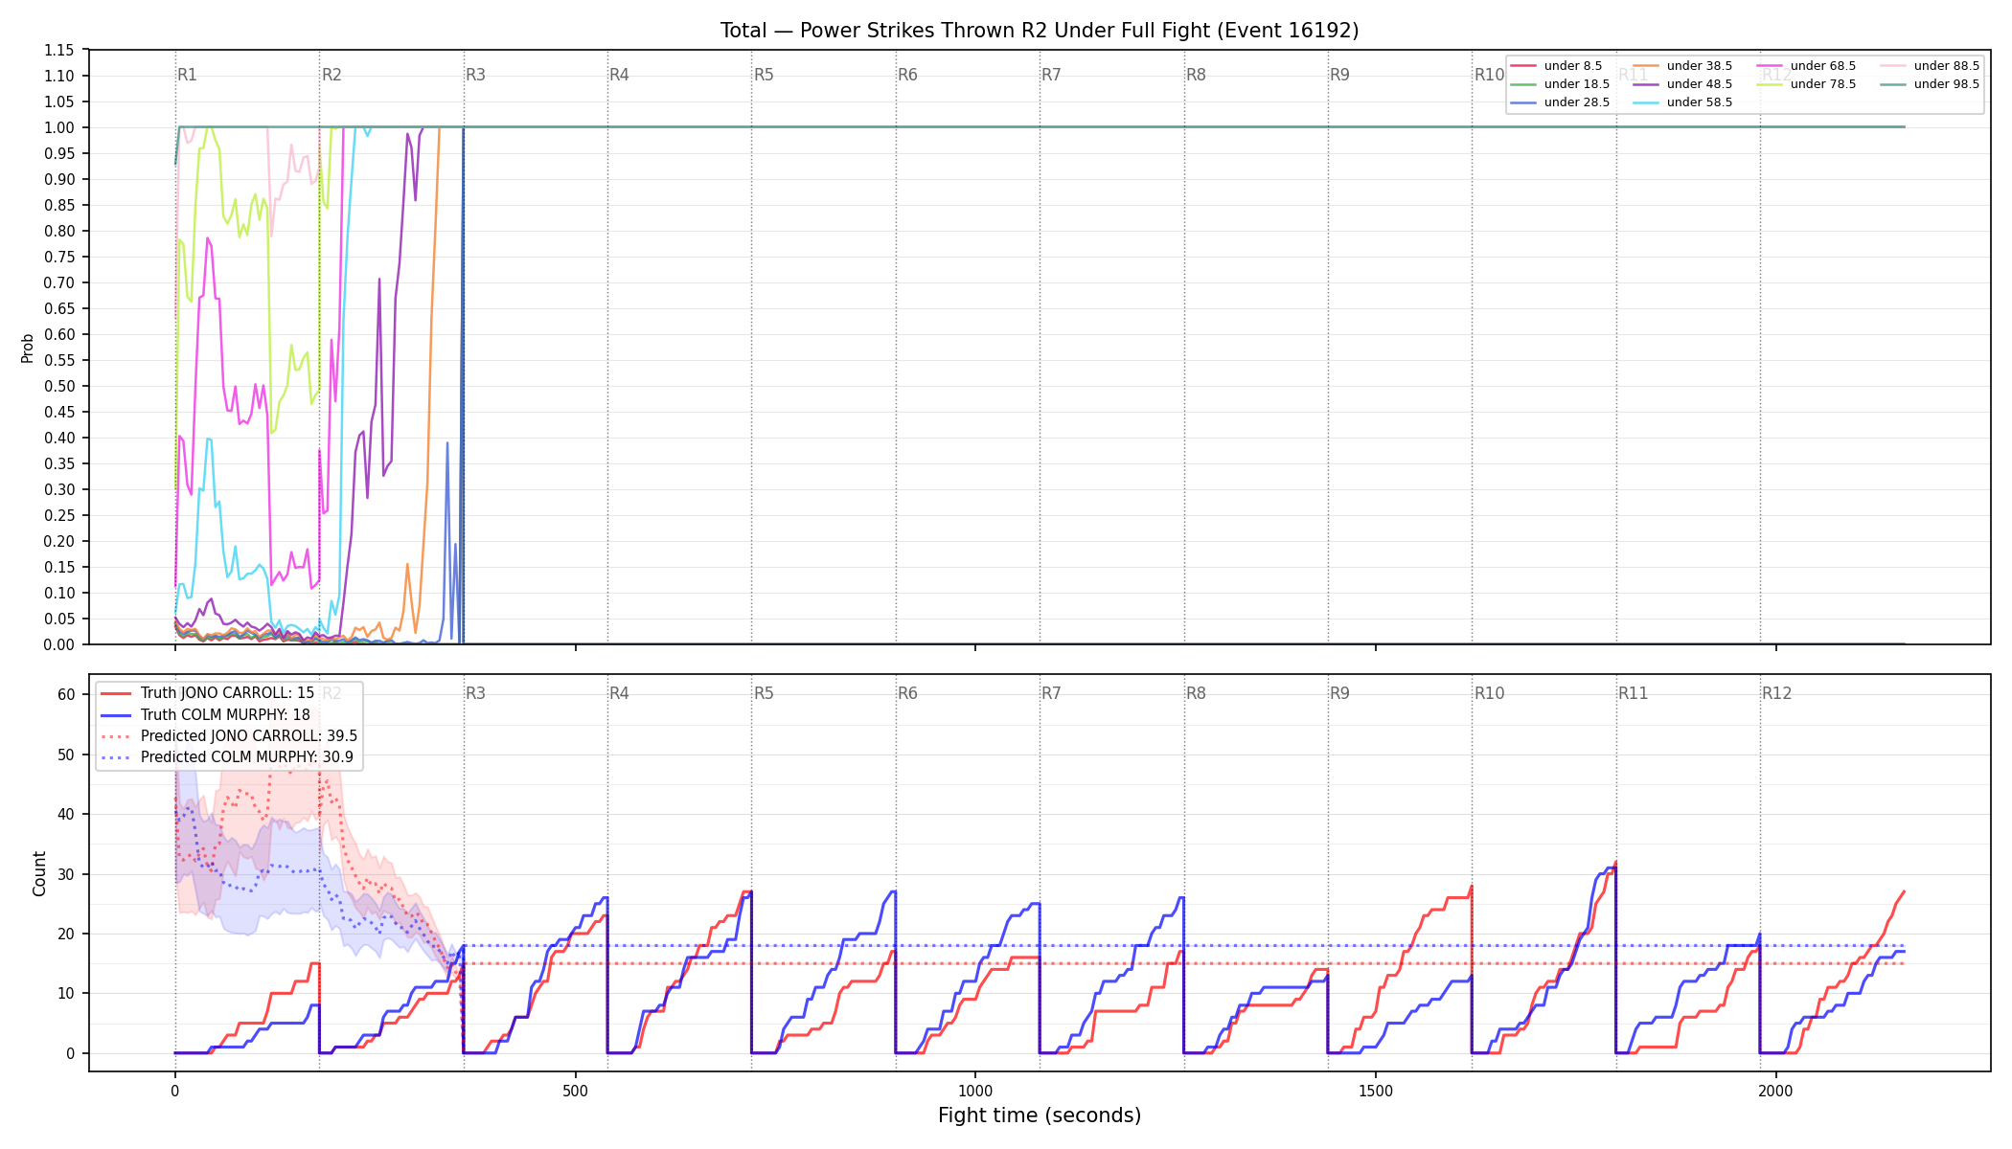
Task: Click the chart title mentioning Event 16192
Action: click(x=1040, y=31)
